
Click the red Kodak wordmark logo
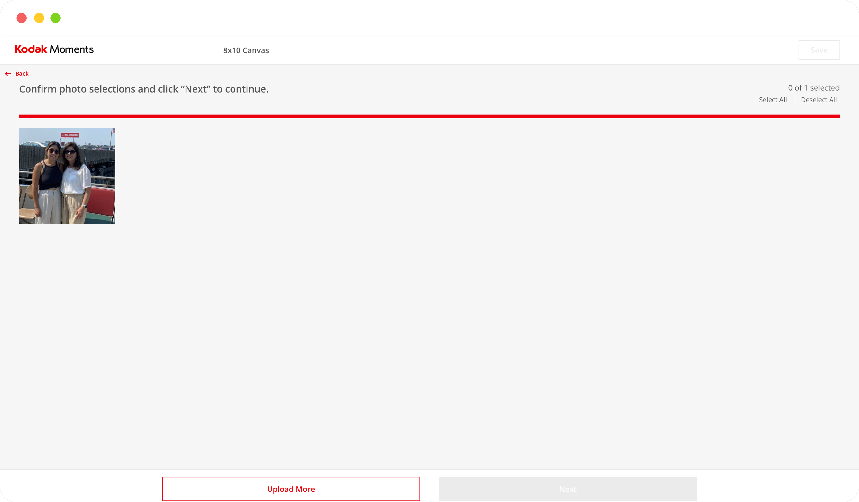(31, 49)
